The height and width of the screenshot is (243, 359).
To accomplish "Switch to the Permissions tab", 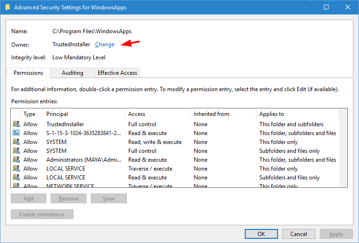I will tap(28, 73).
